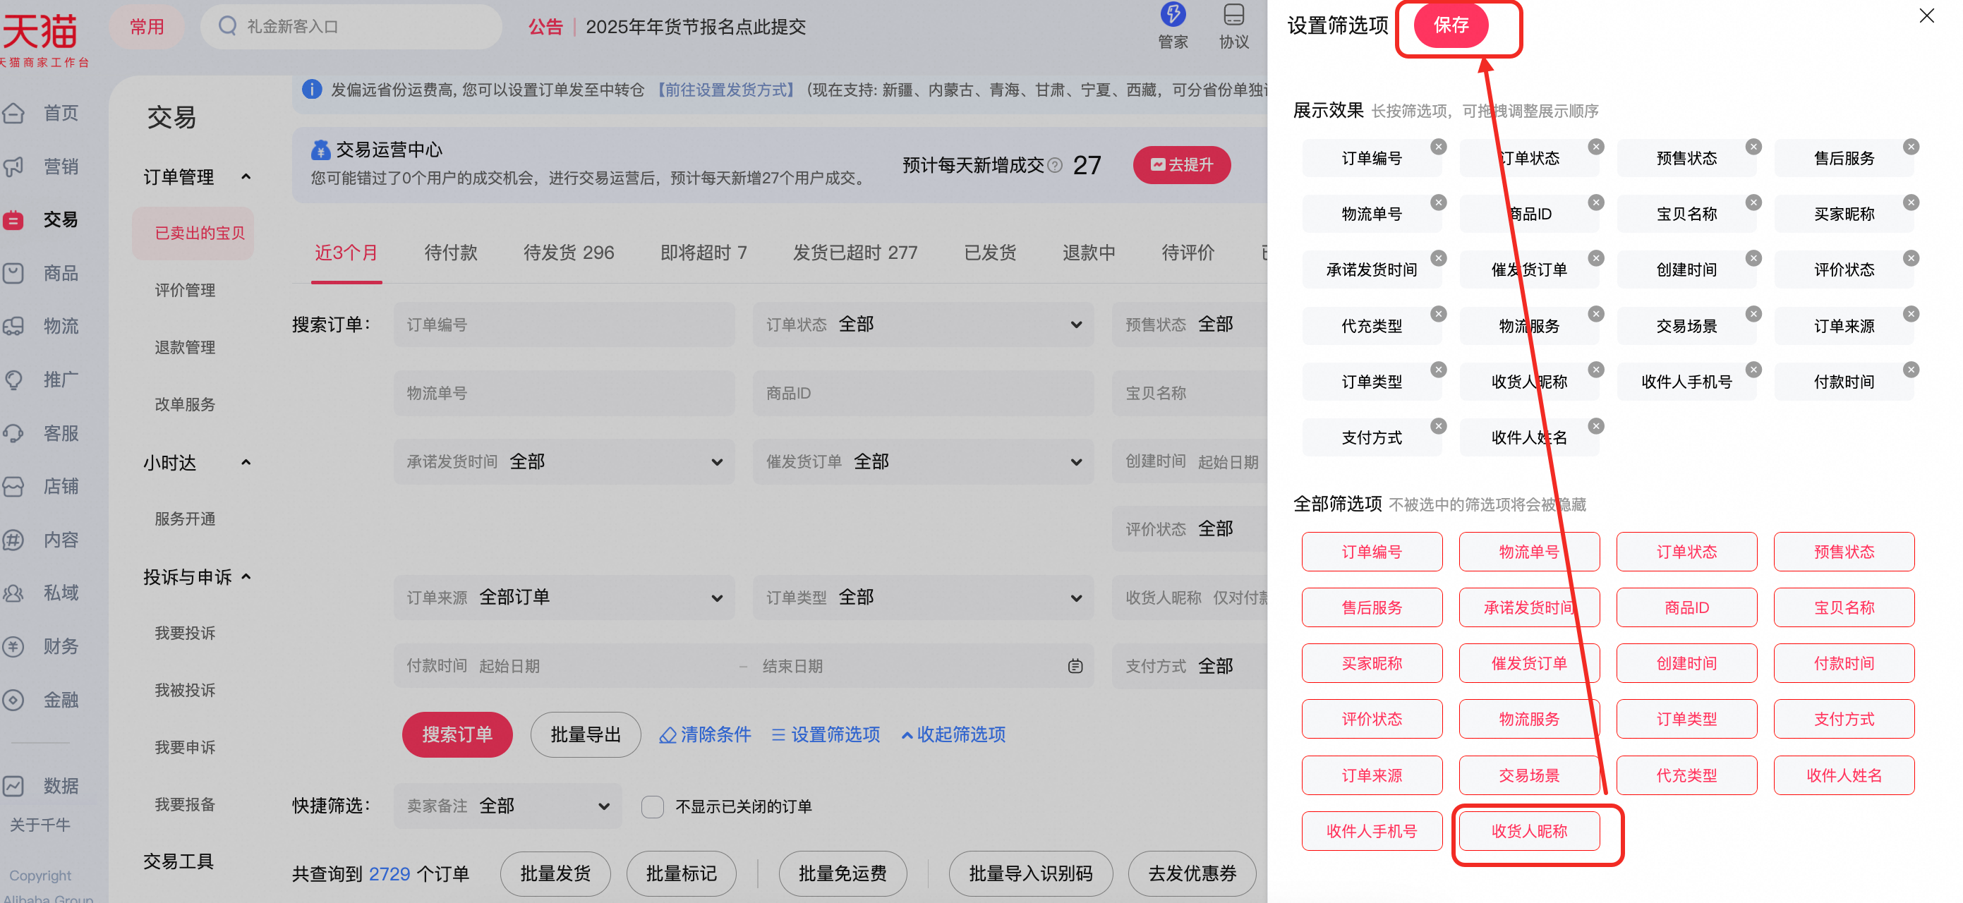Open 催发货订单 dropdown
This screenshot has width=1963, height=903.
[923, 462]
